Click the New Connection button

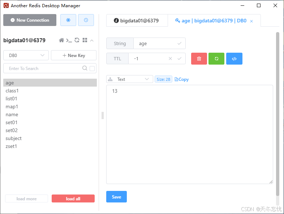(x=30, y=20)
